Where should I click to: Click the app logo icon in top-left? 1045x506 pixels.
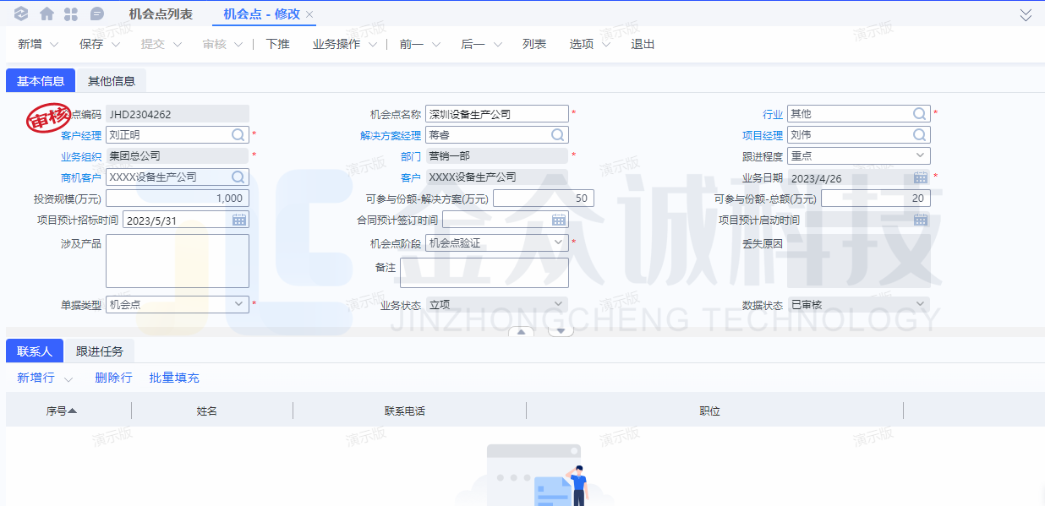pos(22,14)
